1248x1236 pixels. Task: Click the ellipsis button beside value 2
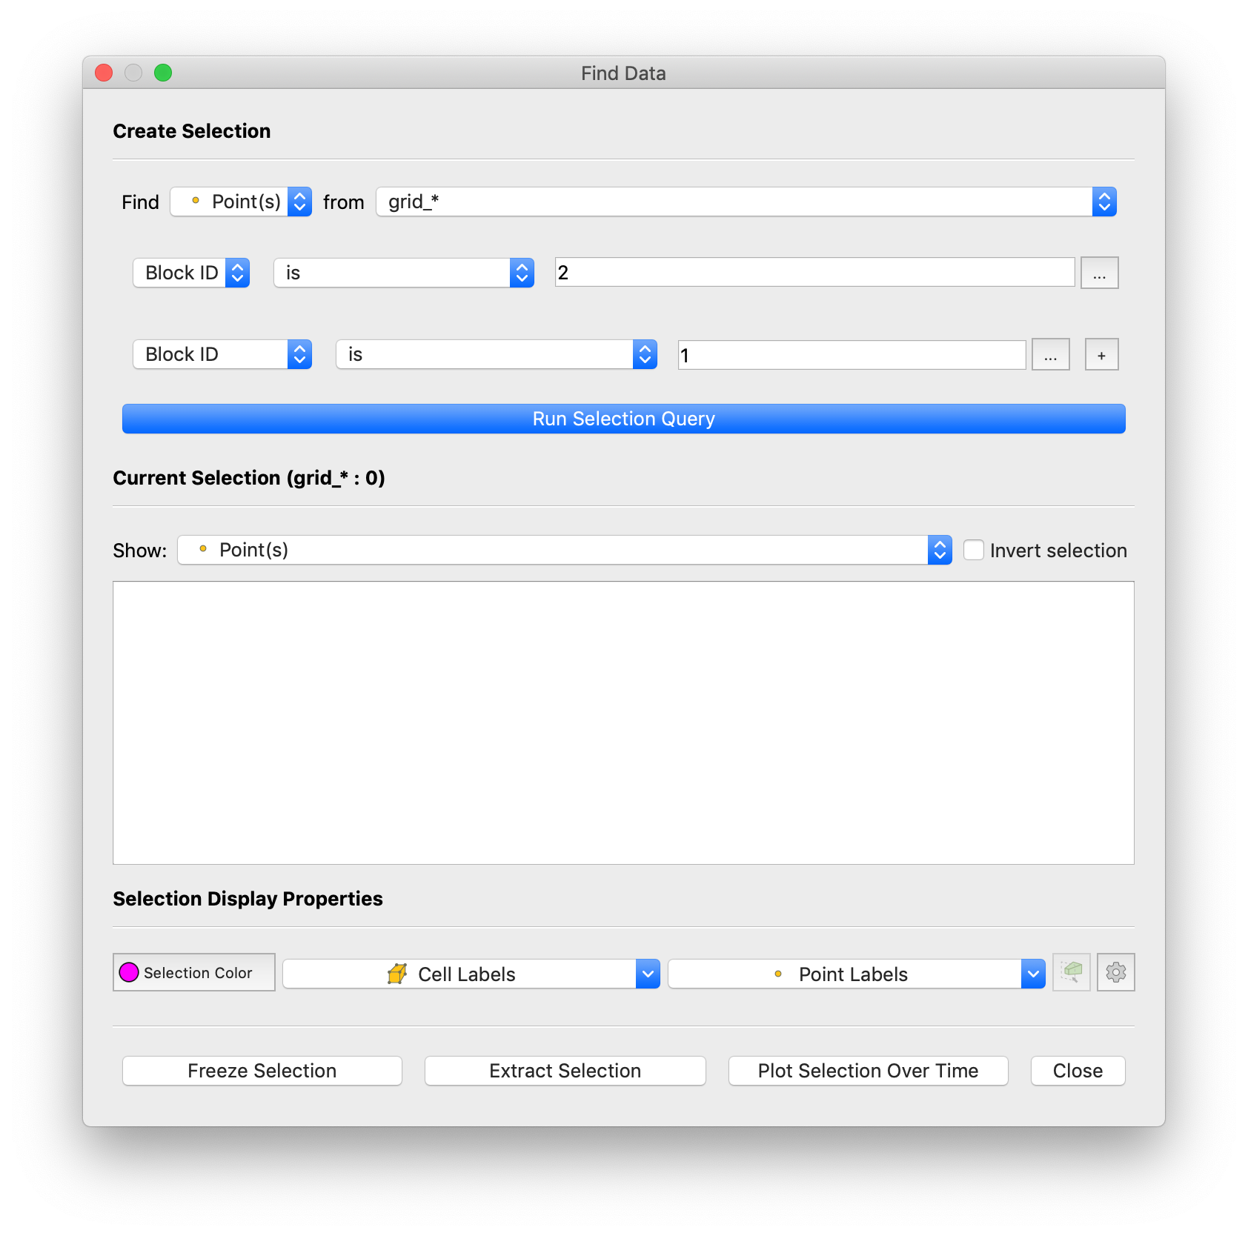pyautogui.click(x=1099, y=273)
